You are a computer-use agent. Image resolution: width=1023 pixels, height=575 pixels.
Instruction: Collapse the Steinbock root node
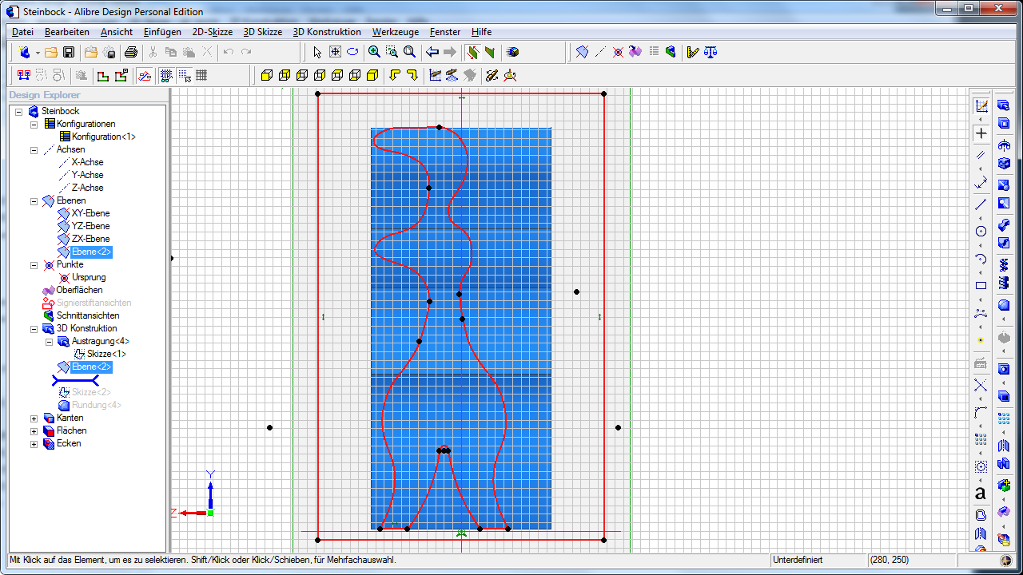(18, 111)
